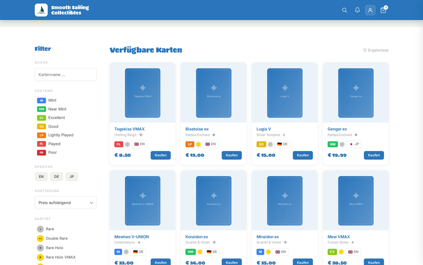Buy Togekiss VMAX with the Kaufen button
Viewport: 423px width, 265px height.
tap(161, 155)
